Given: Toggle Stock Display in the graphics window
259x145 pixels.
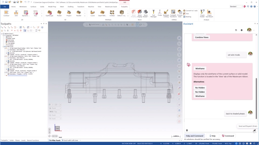Looking at the screenshot, I should point(140,14).
